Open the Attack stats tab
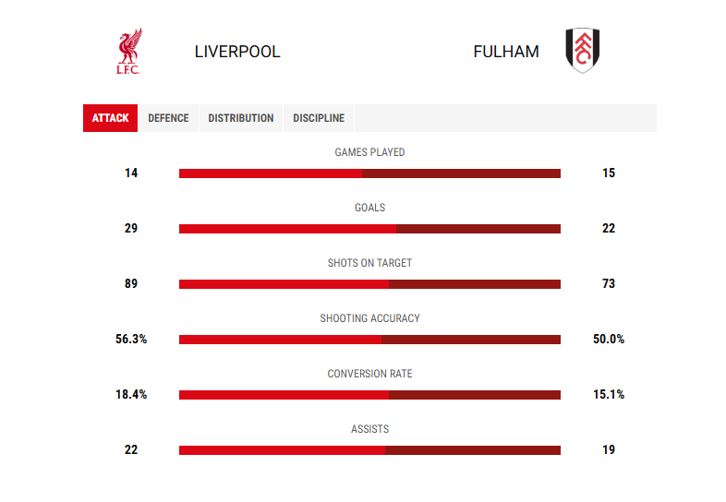Screen dimensions: 726x502 coord(110,118)
